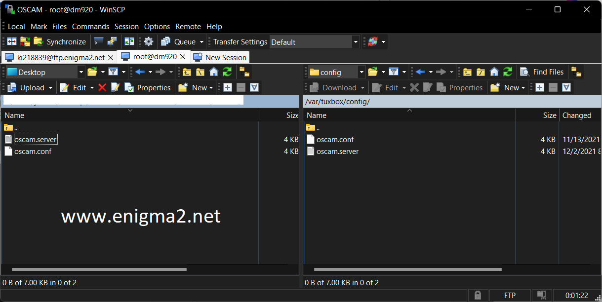This screenshot has width=602, height=302.
Task: Open the Transfer Settings Default combo box
Action: [315, 42]
